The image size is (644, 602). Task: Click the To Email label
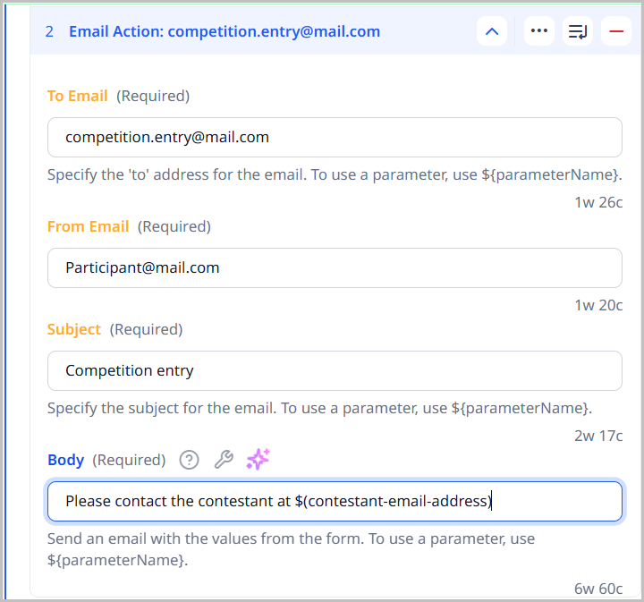tap(78, 96)
